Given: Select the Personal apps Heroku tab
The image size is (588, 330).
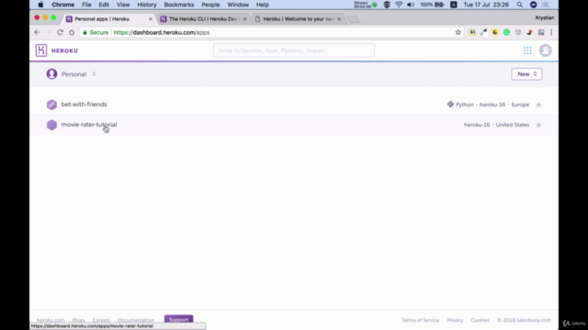Looking at the screenshot, I should (102, 18).
